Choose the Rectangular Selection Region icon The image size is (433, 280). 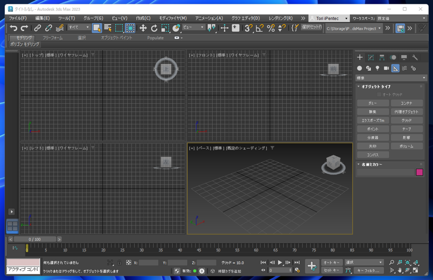tap(119, 28)
